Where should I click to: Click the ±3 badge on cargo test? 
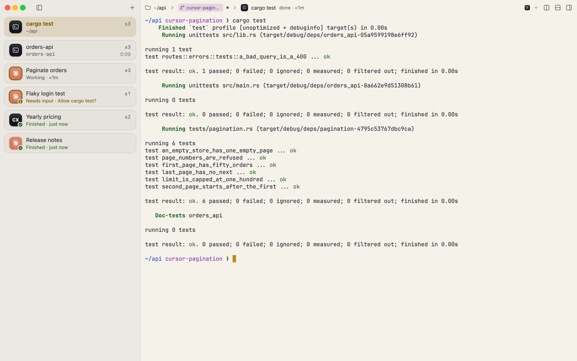(127, 24)
